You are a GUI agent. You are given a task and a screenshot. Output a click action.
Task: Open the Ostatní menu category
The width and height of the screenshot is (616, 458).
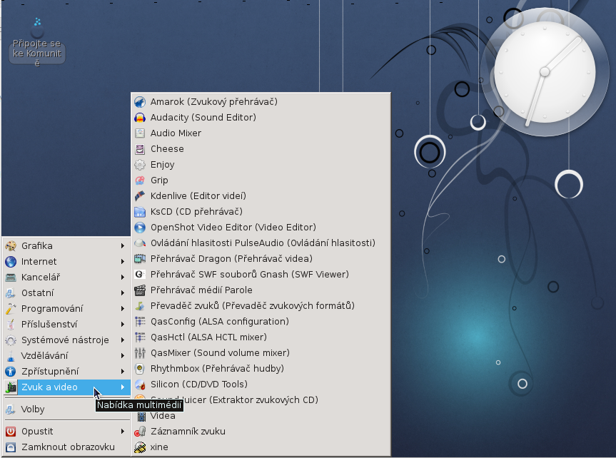coord(66,293)
